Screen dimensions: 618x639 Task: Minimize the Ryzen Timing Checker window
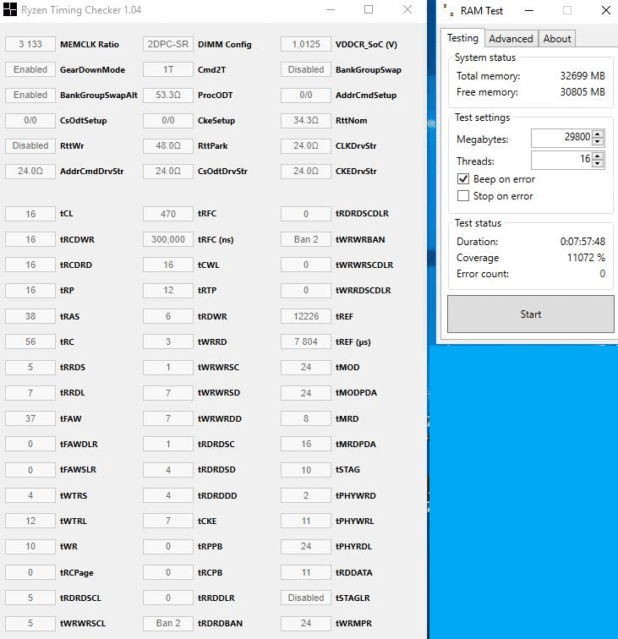(x=331, y=10)
